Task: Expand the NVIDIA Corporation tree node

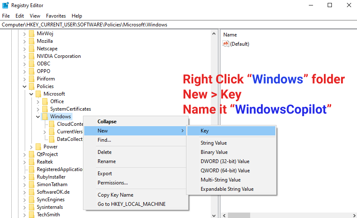Action: [x=25, y=57]
